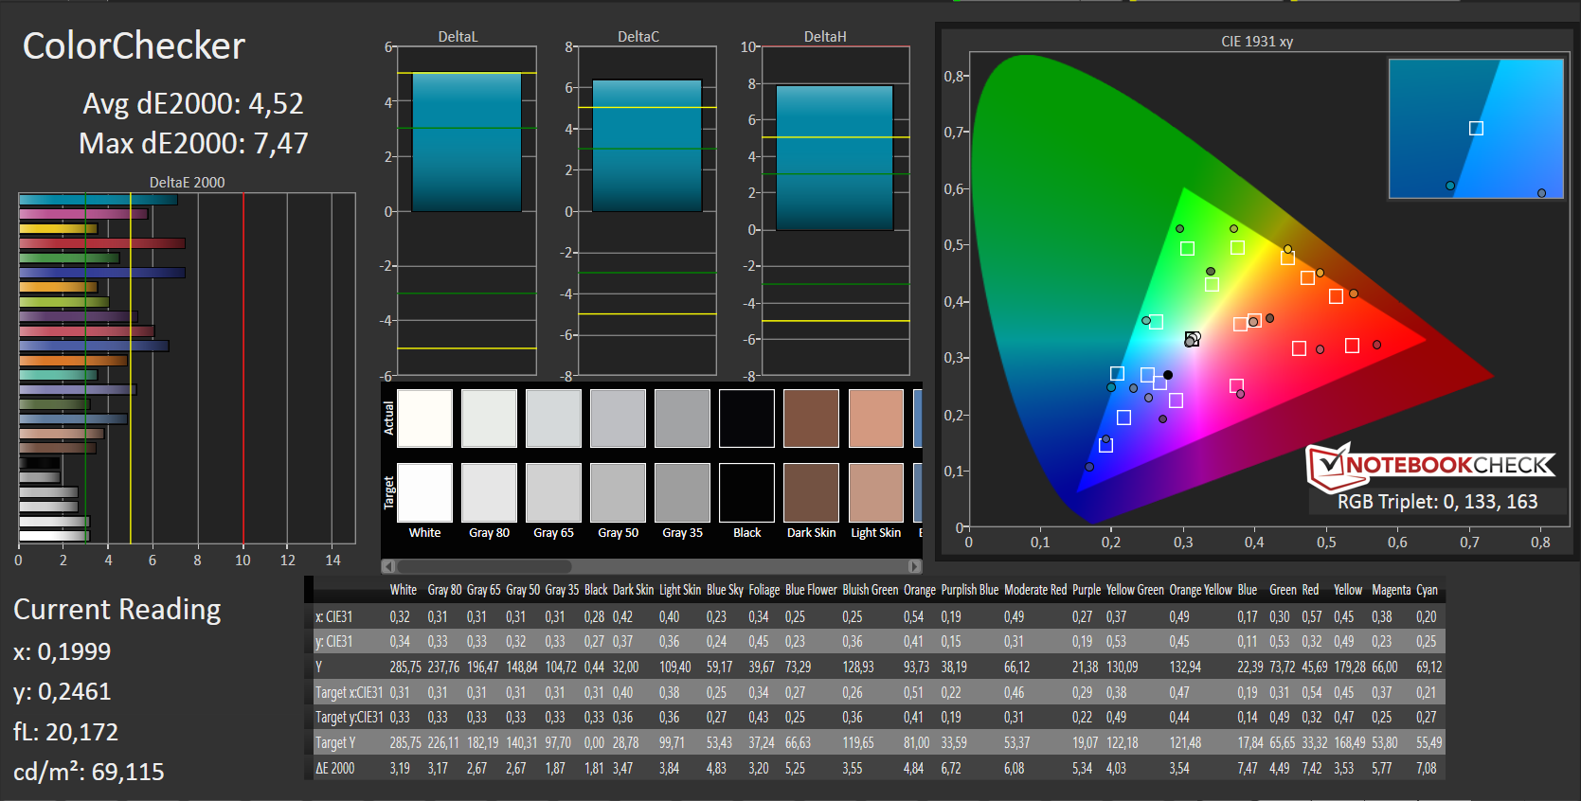The height and width of the screenshot is (801, 1581).
Task: Select the Blue Flower column header
Action: point(811,590)
